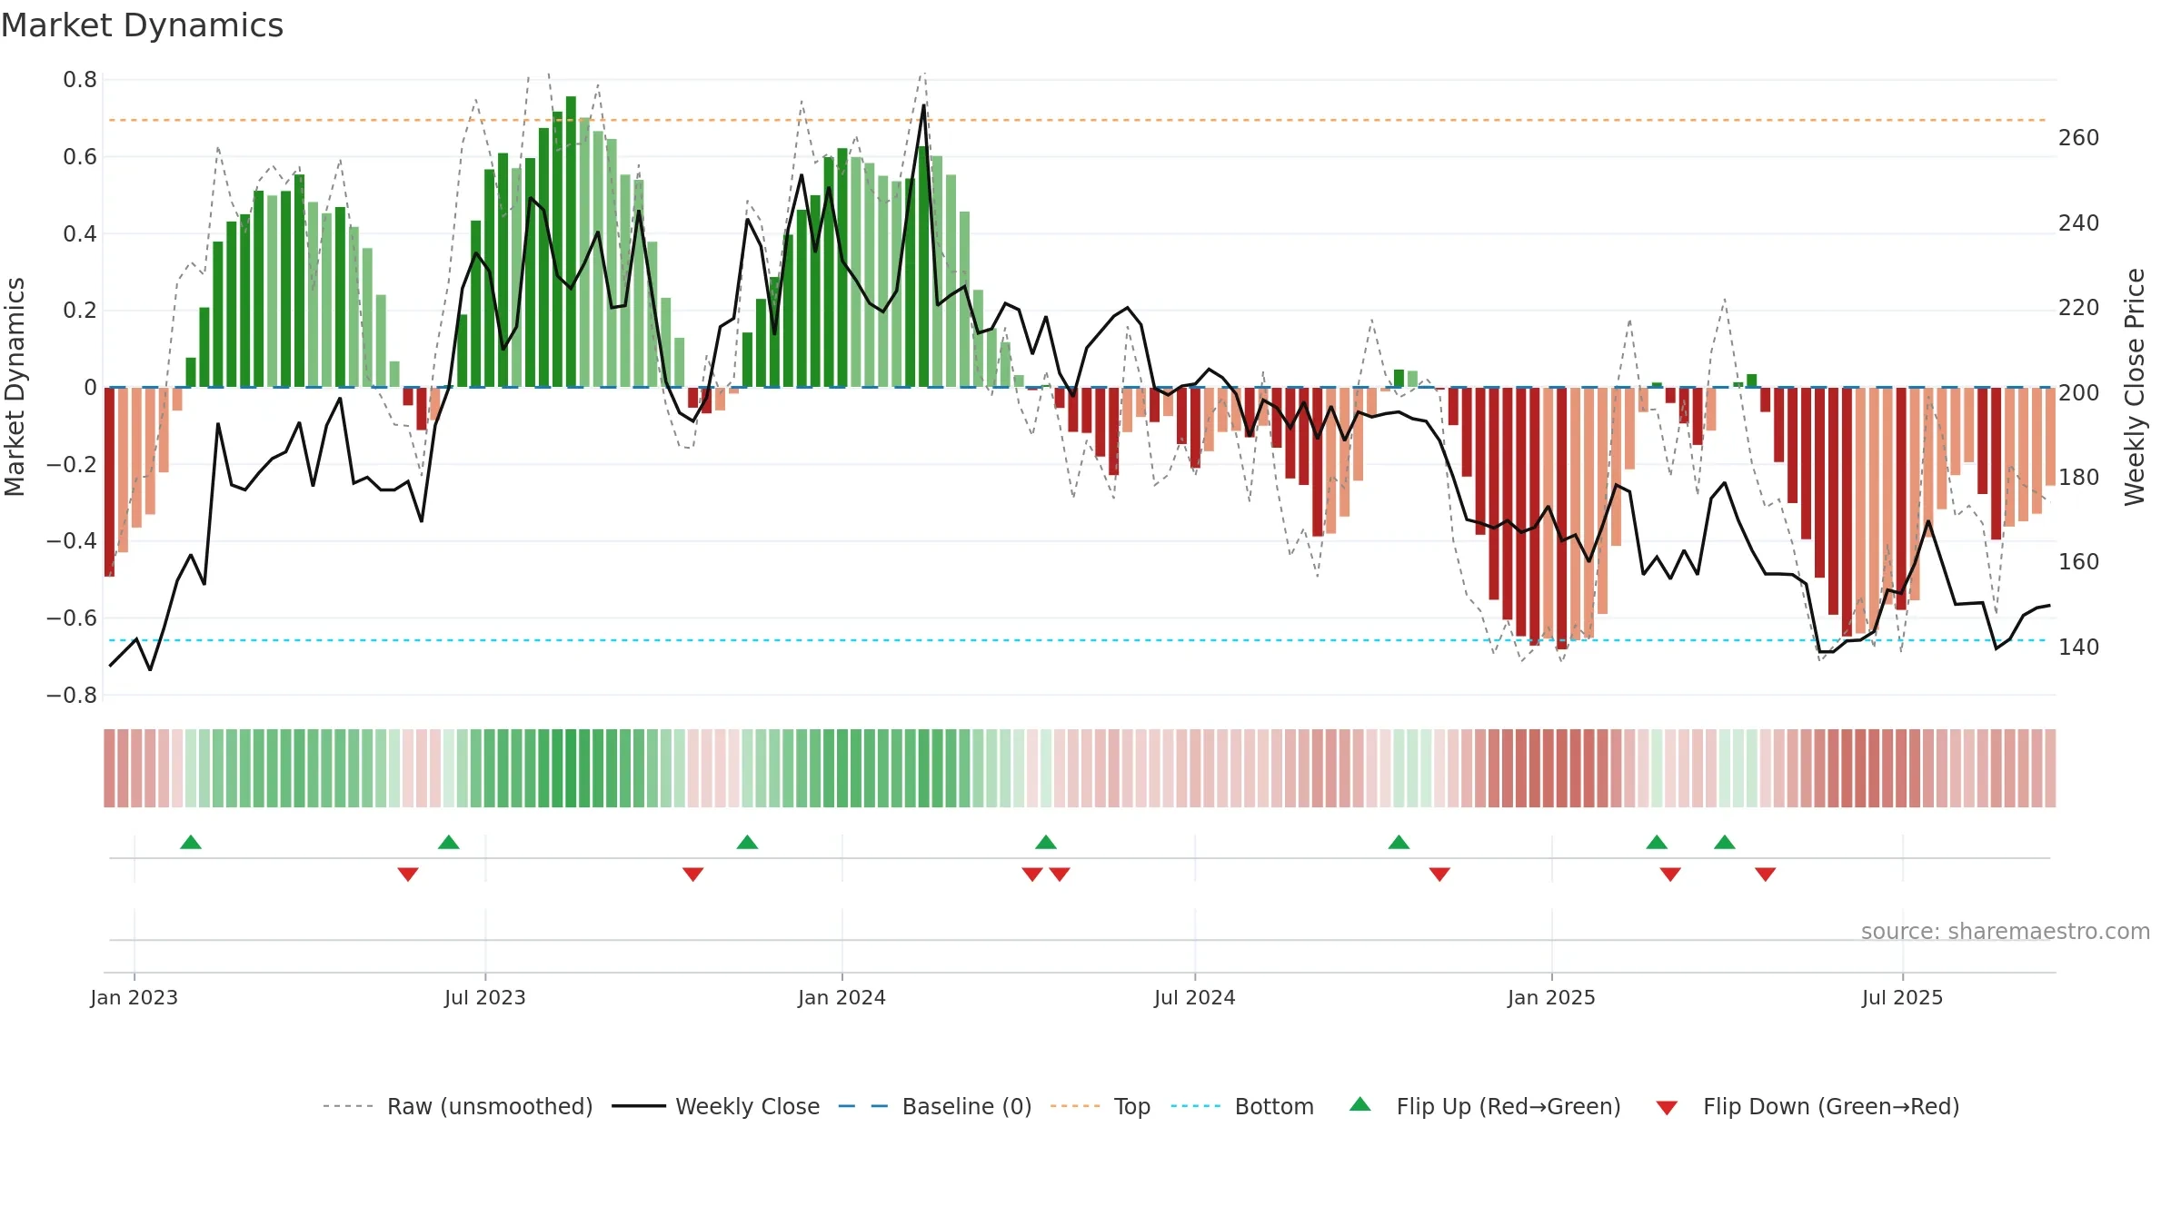Click the cyan dashed Bottom threshold line
This screenshot has height=1226, width=2181.
pos(1078,640)
